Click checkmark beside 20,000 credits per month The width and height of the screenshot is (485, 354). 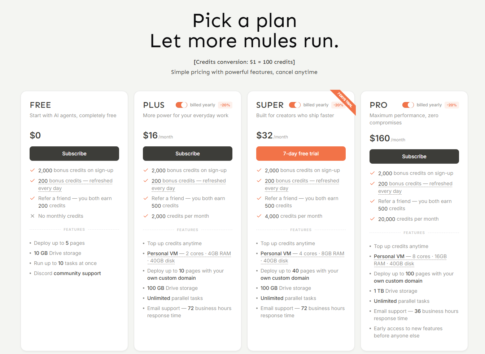tap(372, 219)
